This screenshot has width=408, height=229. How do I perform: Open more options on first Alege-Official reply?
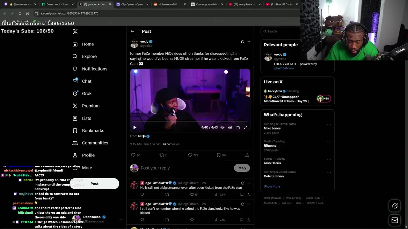click(x=248, y=183)
